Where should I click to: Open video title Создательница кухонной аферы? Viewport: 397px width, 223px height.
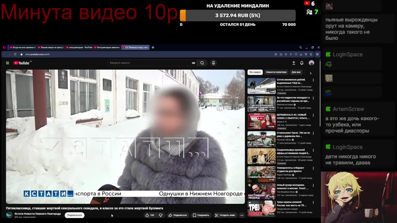293,151
